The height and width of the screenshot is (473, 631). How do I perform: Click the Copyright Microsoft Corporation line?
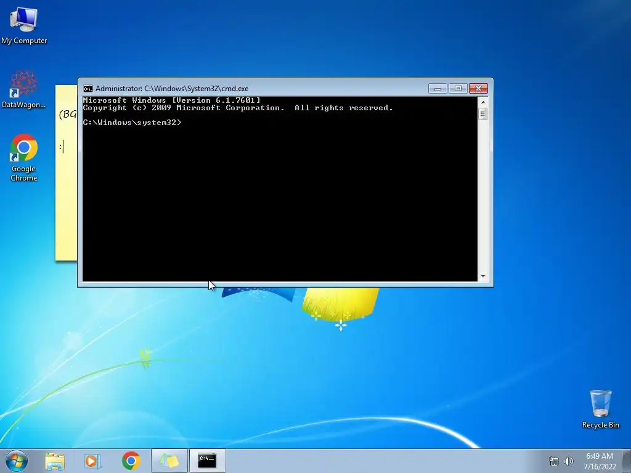237,108
